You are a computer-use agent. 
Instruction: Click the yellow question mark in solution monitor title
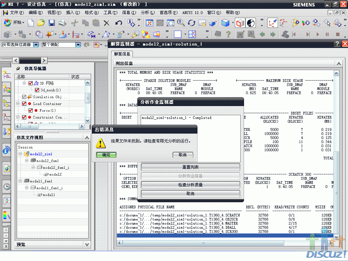[337, 44]
